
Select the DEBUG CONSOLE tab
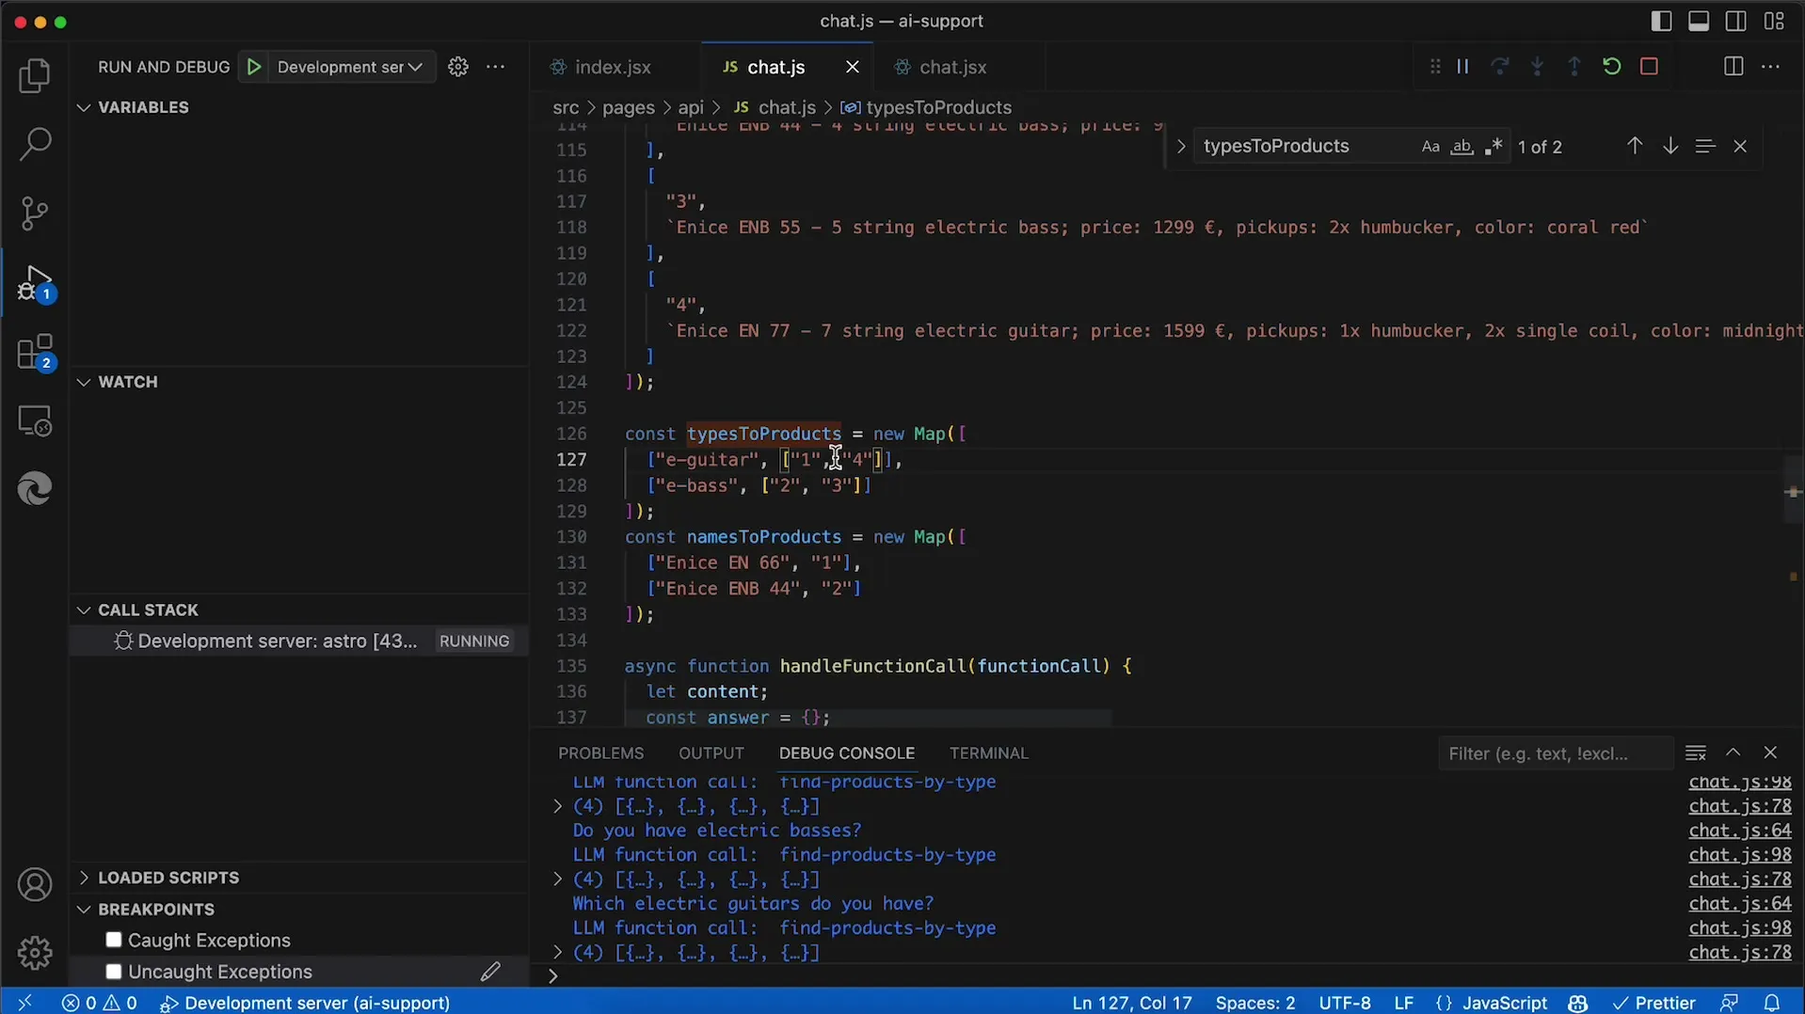[846, 753]
